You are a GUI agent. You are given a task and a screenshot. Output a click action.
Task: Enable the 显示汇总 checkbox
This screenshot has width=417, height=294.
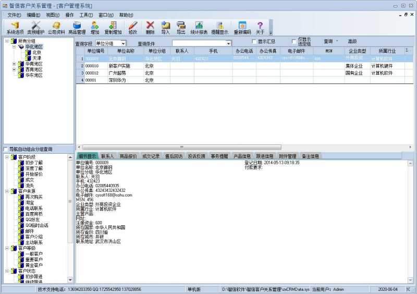254,42
